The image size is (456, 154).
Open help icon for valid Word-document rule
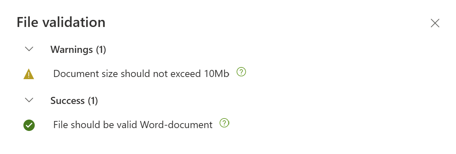point(224,123)
